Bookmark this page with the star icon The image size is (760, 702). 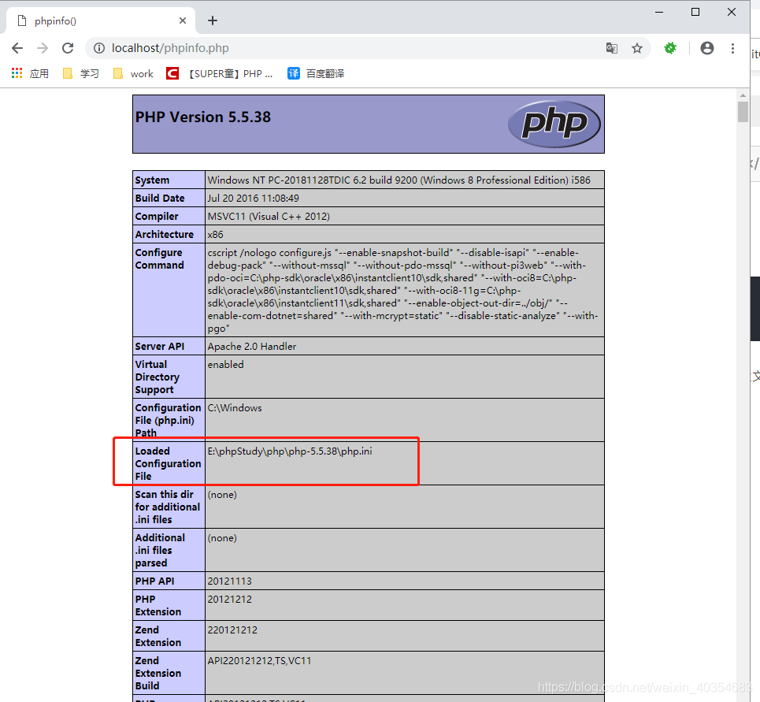pos(637,48)
